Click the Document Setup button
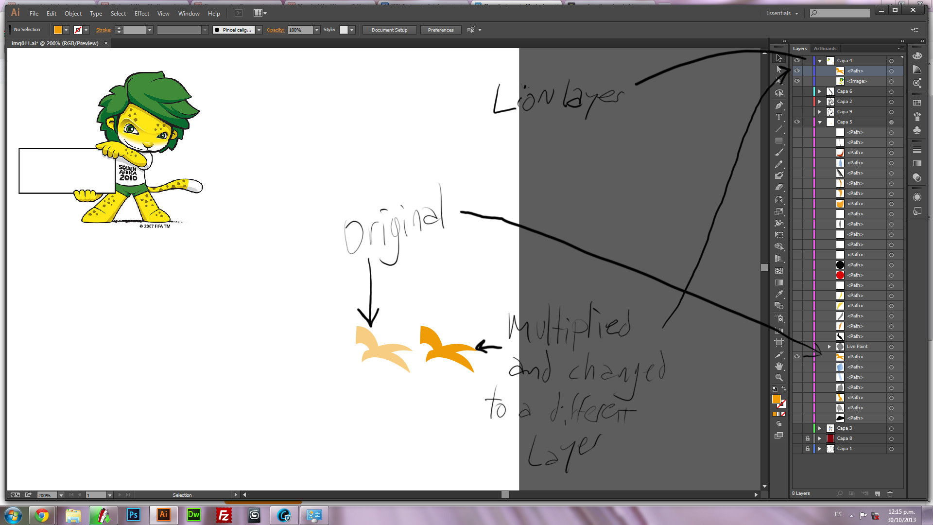 tap(389, 30)
